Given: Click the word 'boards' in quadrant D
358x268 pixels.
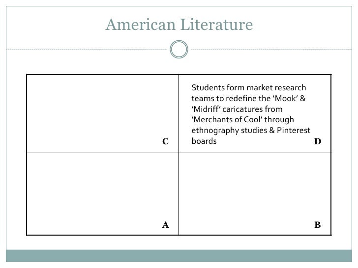Looking at the screenshot, I should [204, 141].
